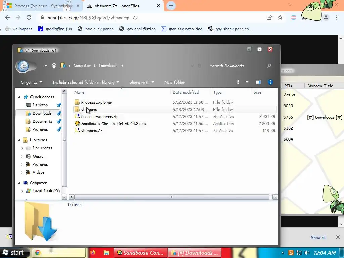Switch to vbsworm.7z - AnonFiles tab
This screenshot has width=344, height=258.
(117, 6)
